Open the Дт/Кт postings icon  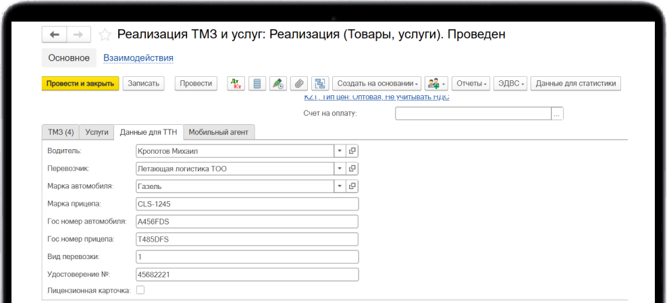(x=236, y=84)
